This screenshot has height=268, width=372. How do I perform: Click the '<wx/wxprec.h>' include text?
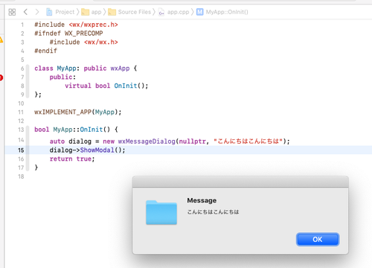coord(93,25)
